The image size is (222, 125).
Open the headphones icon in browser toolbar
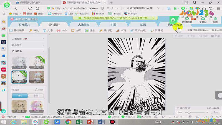(204, 8)
